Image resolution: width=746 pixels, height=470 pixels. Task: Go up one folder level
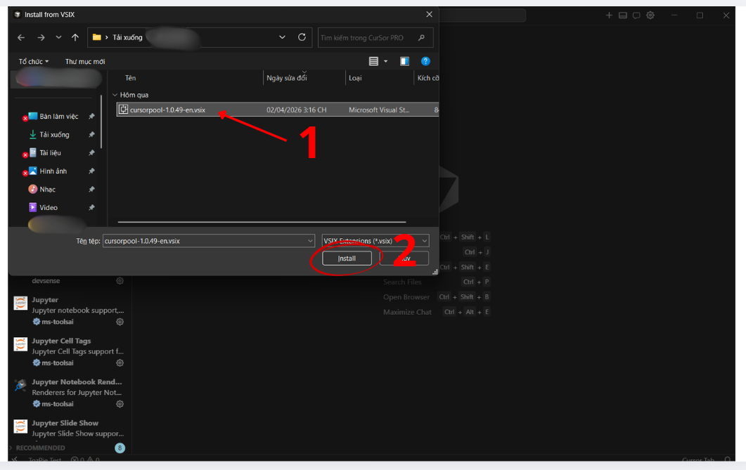75,37
